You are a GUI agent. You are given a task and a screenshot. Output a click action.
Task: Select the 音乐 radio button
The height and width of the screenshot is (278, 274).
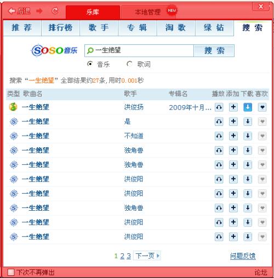coord(90,64)
